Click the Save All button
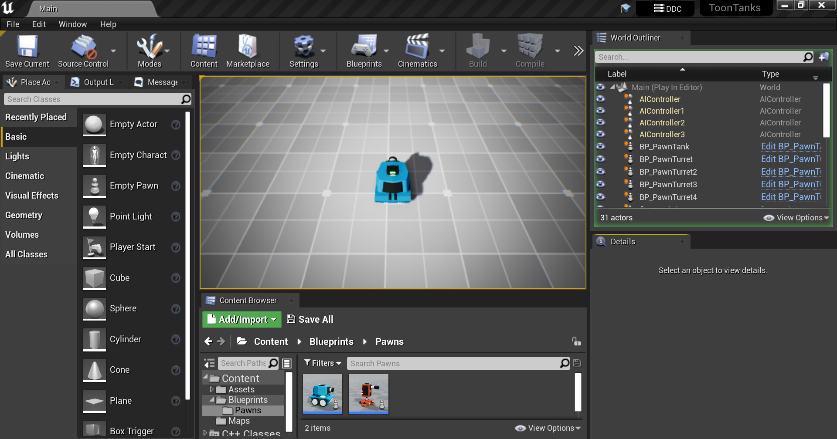The width and height of the screenshot is (837, 439). tap(310, 319)
